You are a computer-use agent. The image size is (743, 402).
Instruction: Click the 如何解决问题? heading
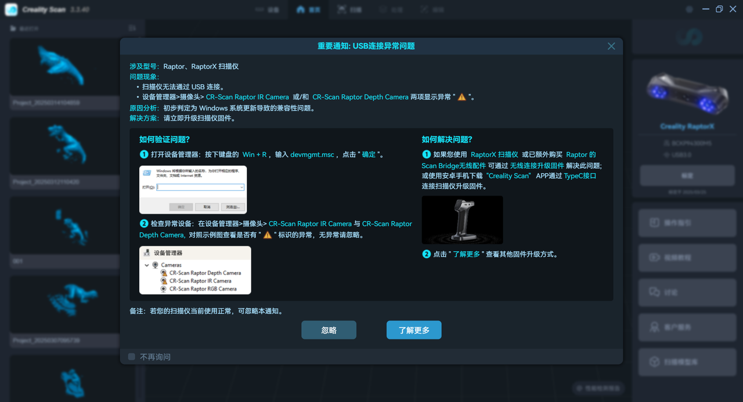447,139
